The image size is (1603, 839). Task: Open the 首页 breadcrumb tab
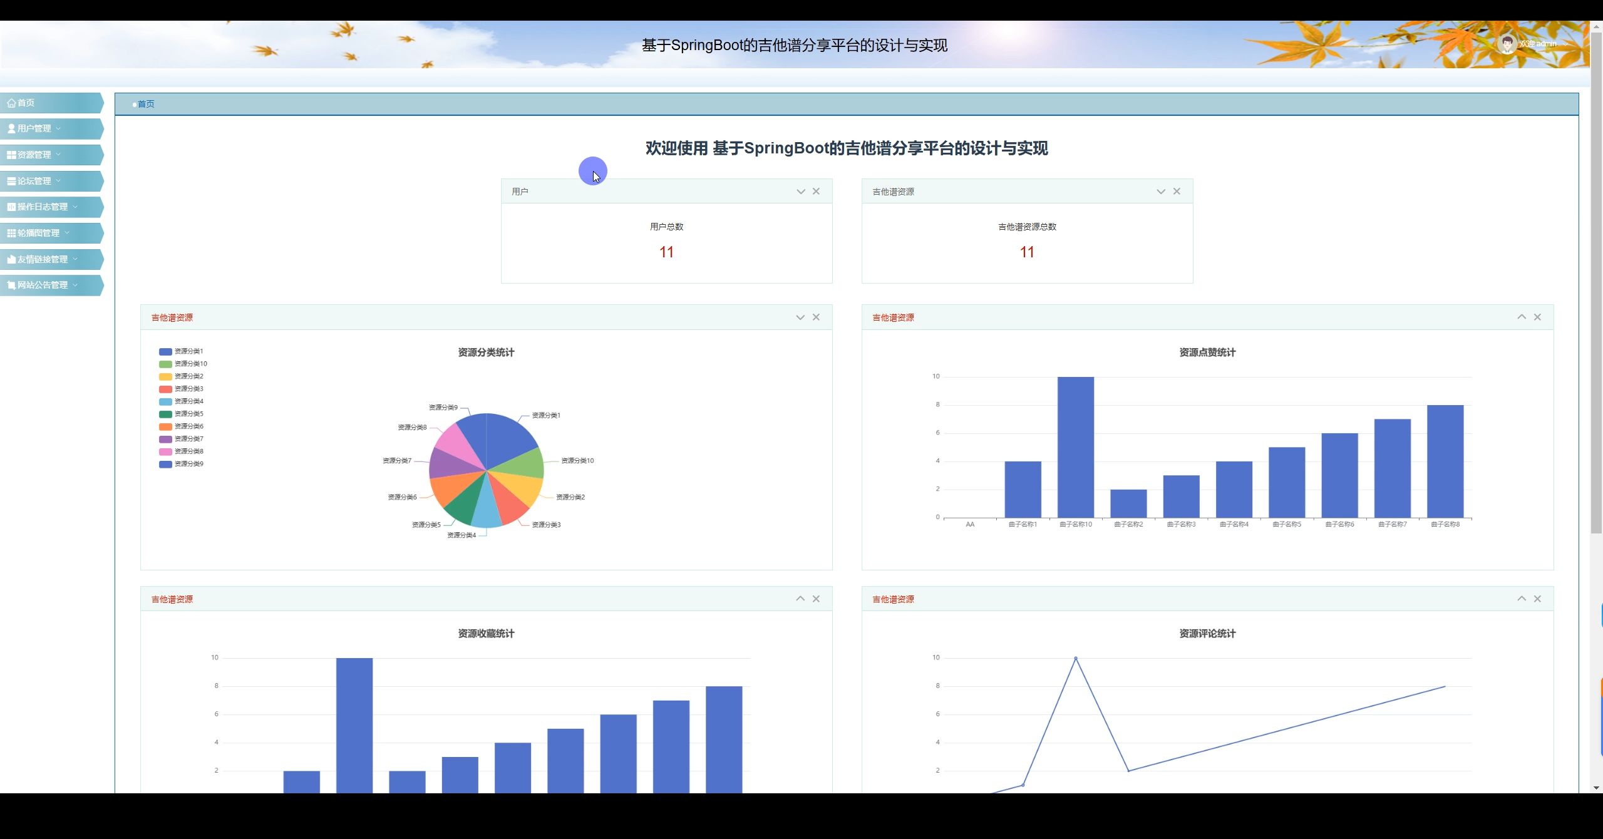point(146,105)
